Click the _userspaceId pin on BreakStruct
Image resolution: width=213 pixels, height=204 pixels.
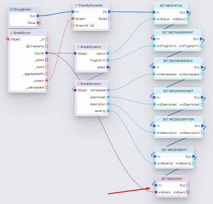click(x=46, y=88)
